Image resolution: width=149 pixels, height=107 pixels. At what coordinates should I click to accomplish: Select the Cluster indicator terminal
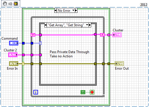point(117,35)
